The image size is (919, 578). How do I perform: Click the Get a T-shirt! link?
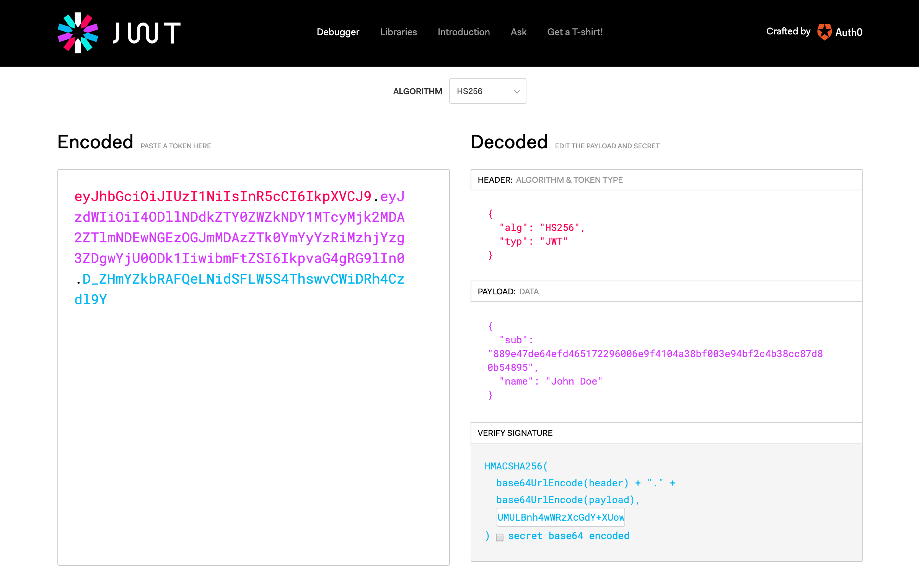pyautogui.click(x=575, y=32)
